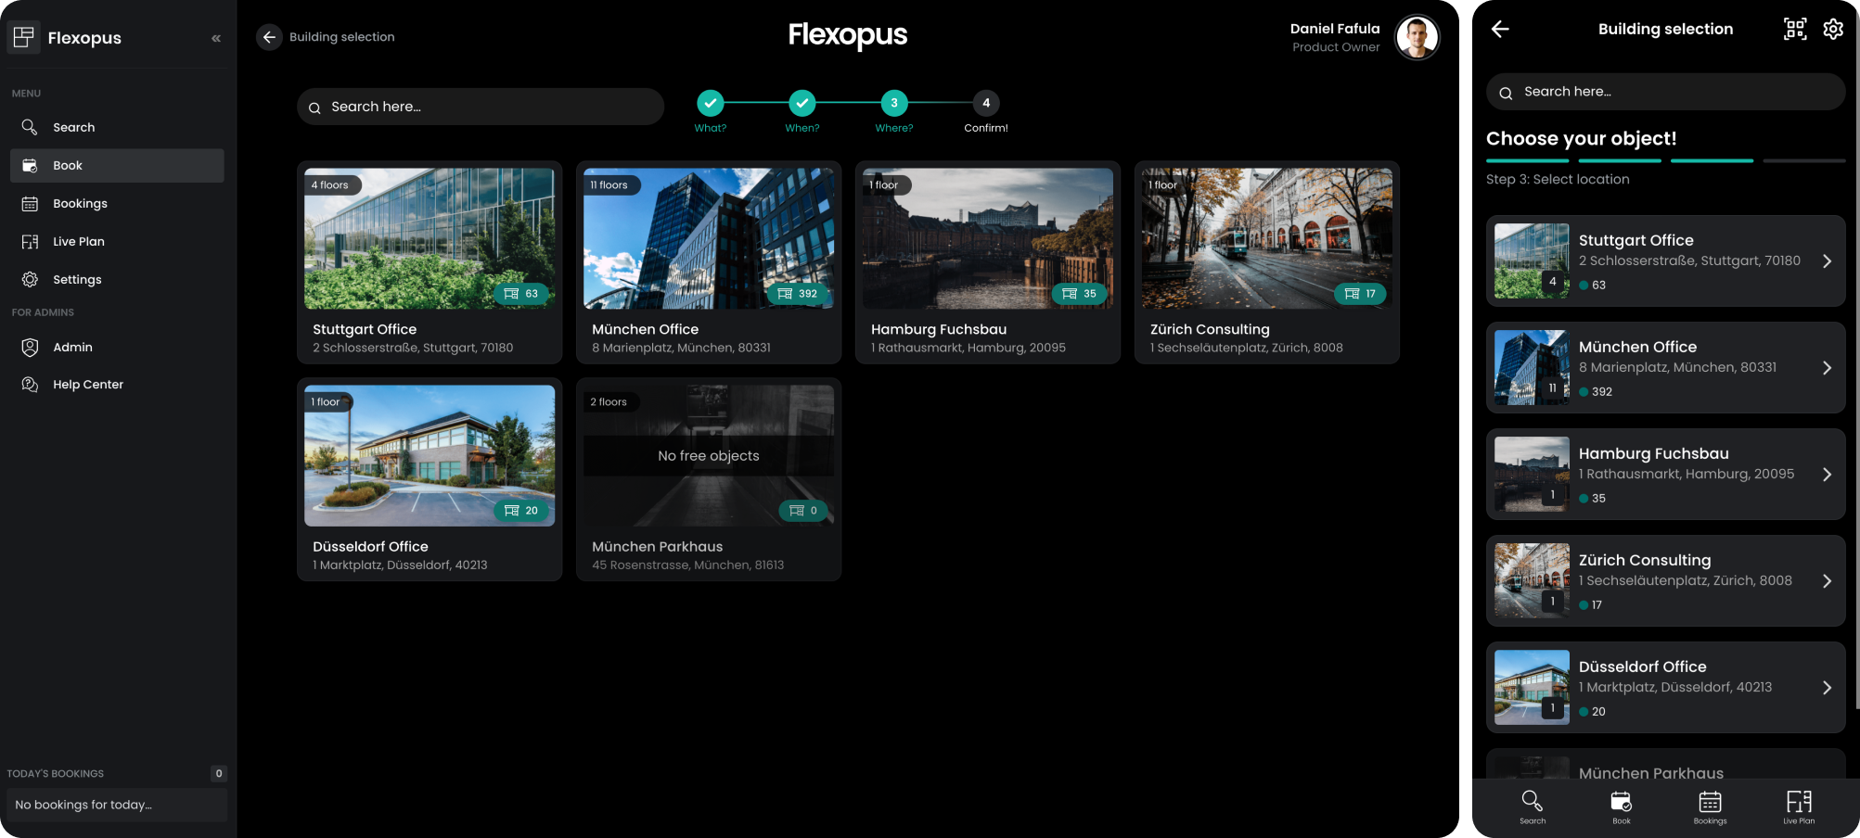Open Hamburg Fuchsbau via its right chevron
This screenshot has height=838, width=1860.
pyautogui.click(x=1827, y=475)
